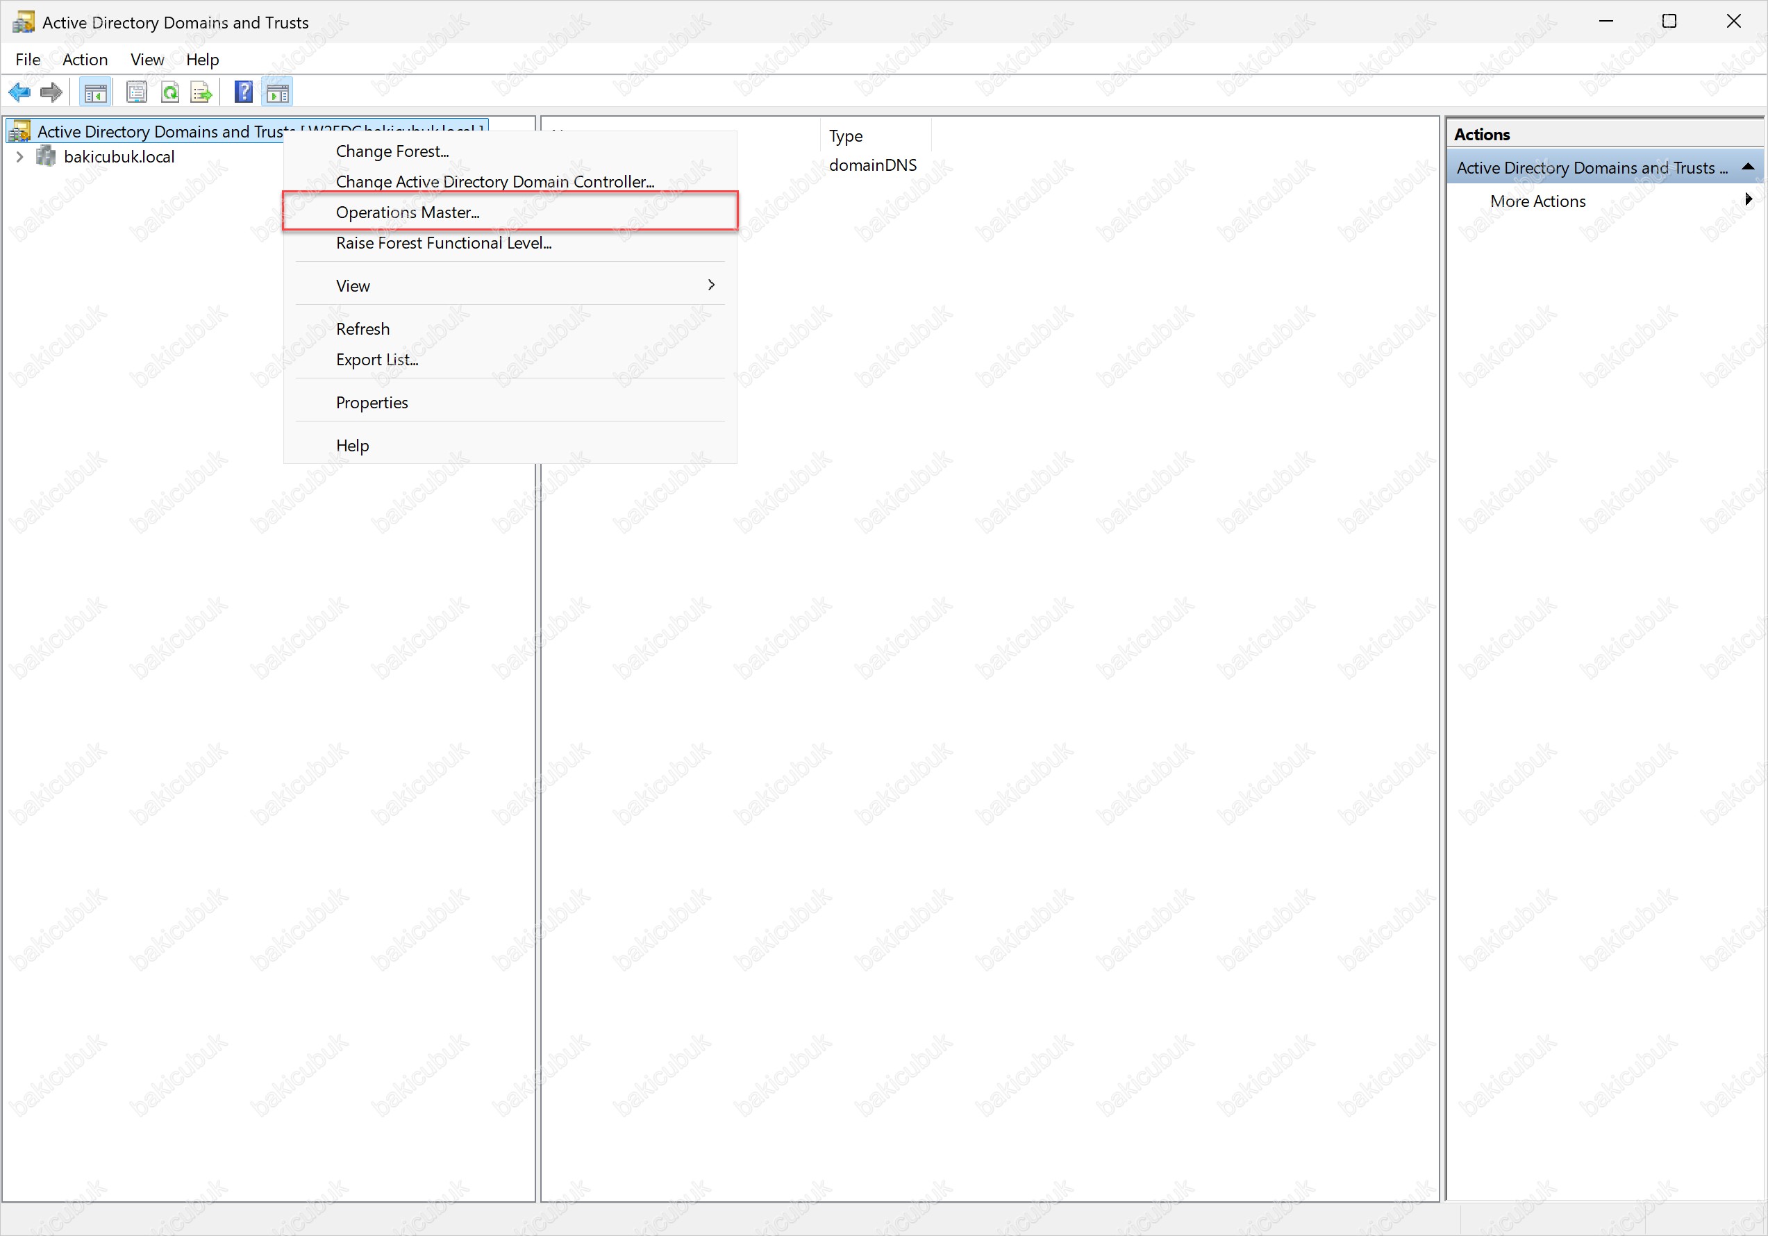Choose Operations Master... menu entry

coord(510,212)
